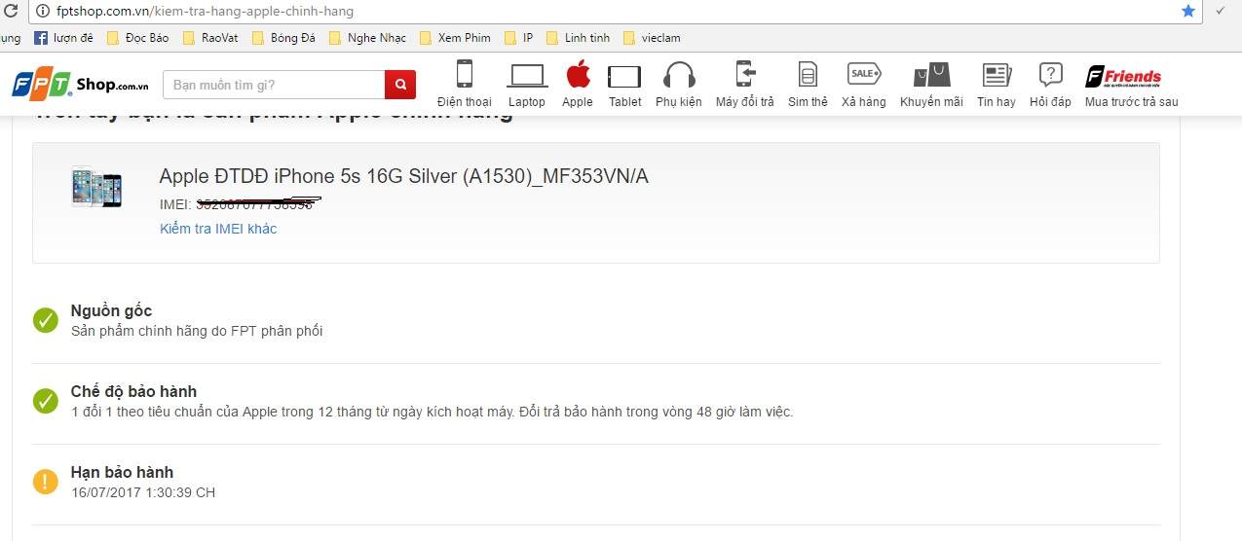Open the 'Bóng Đá' bookmarks folder

click(282, 38)
